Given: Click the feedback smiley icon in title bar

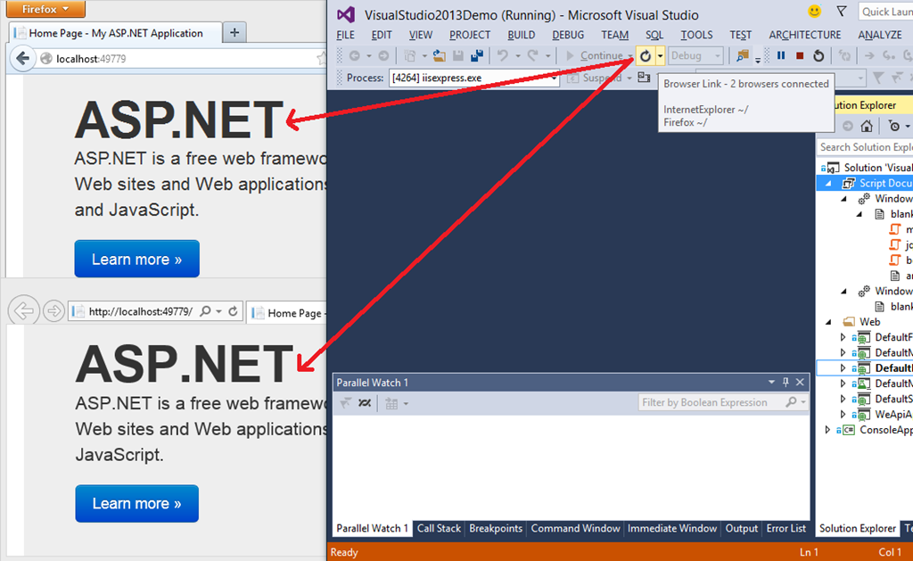Looking at the screenshot, I should click(813, 12).
